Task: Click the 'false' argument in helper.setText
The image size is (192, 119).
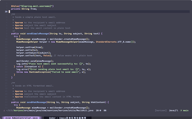Action: point(46,56)
